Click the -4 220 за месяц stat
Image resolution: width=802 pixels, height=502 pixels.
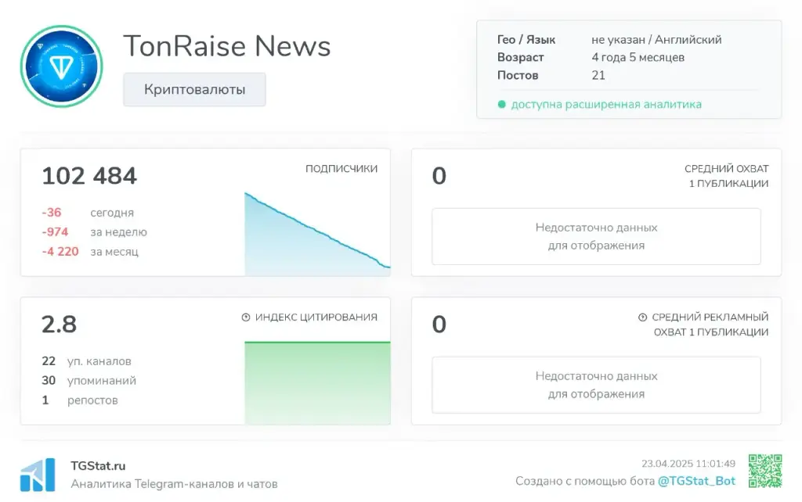point(90,251)
